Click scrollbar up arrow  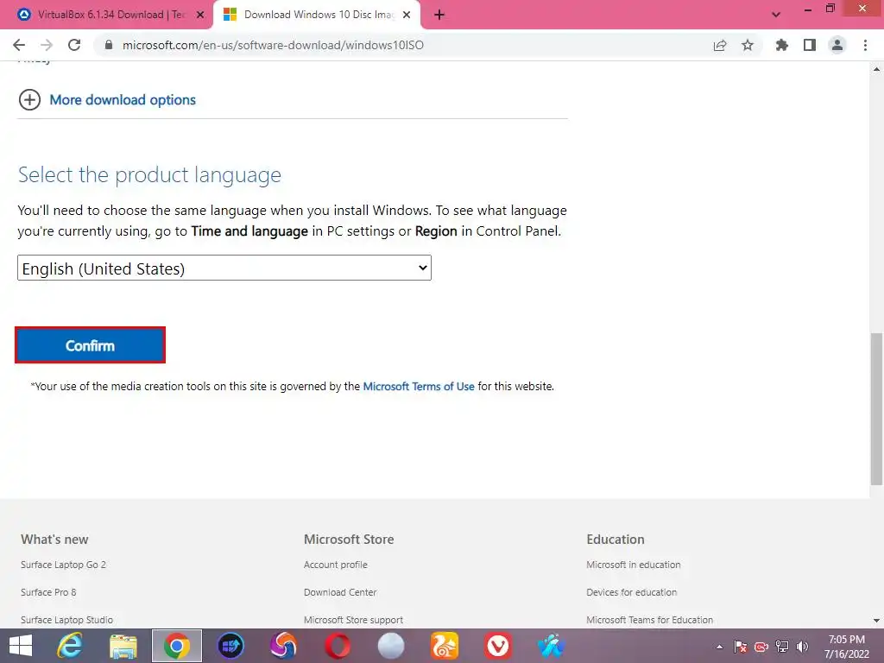click(x=876, y=69)
